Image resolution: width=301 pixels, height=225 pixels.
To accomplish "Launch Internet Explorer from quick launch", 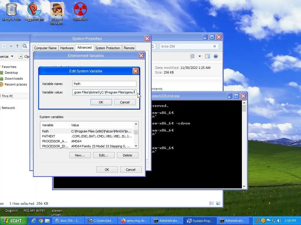I will pyautogui.click(x=34, y=221).
